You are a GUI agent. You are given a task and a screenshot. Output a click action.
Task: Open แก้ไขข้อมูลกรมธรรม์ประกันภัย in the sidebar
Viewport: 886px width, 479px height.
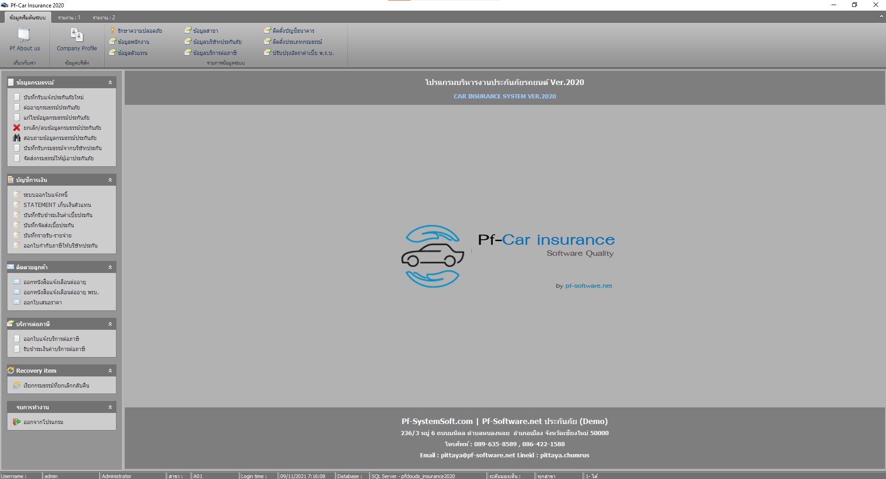[x=51, y=117]
